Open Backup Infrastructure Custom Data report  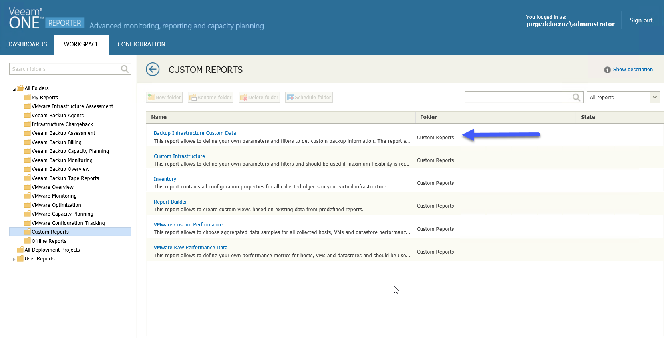click(195, 133)
